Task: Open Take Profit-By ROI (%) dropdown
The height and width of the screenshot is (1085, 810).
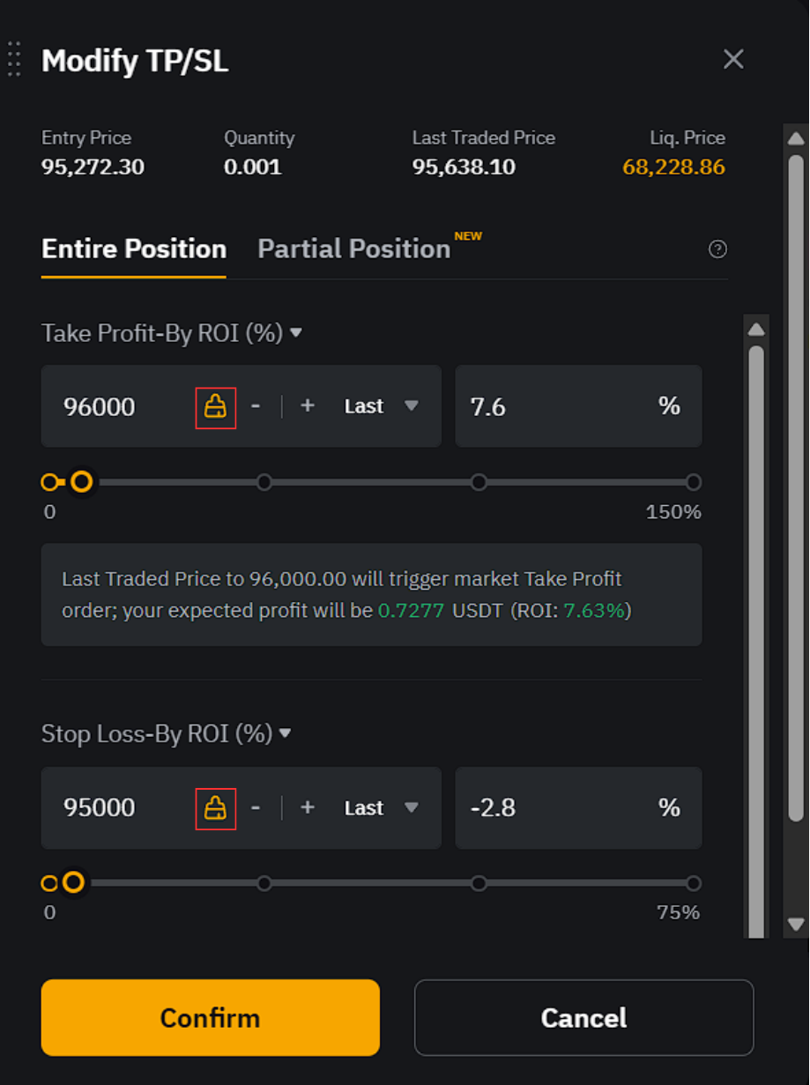Action: (173, 333)
